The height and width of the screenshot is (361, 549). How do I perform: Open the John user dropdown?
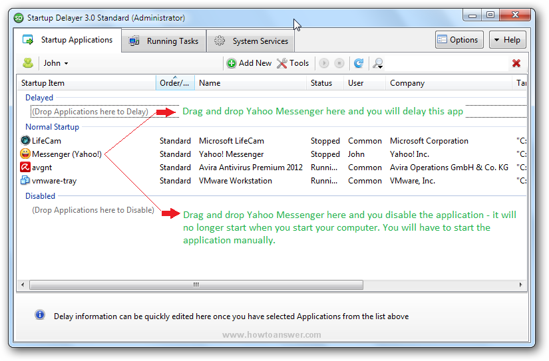tap(56, 63)
